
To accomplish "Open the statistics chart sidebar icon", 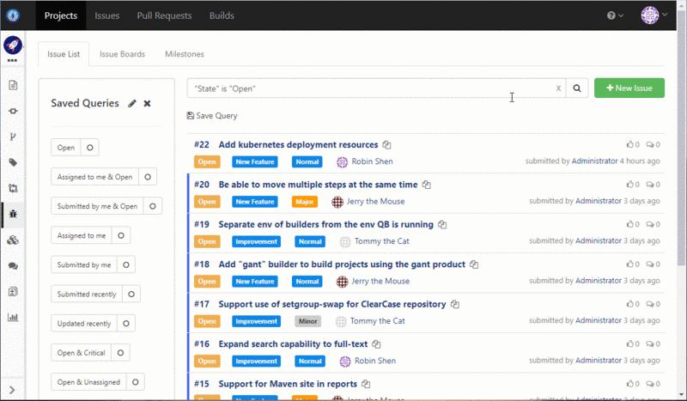I will tap(13, 317).
